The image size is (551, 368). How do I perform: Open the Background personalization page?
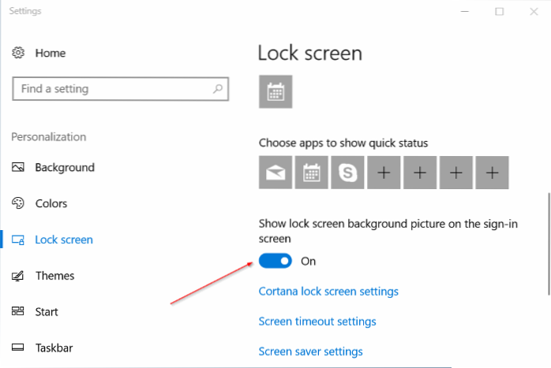pos(64,167)
